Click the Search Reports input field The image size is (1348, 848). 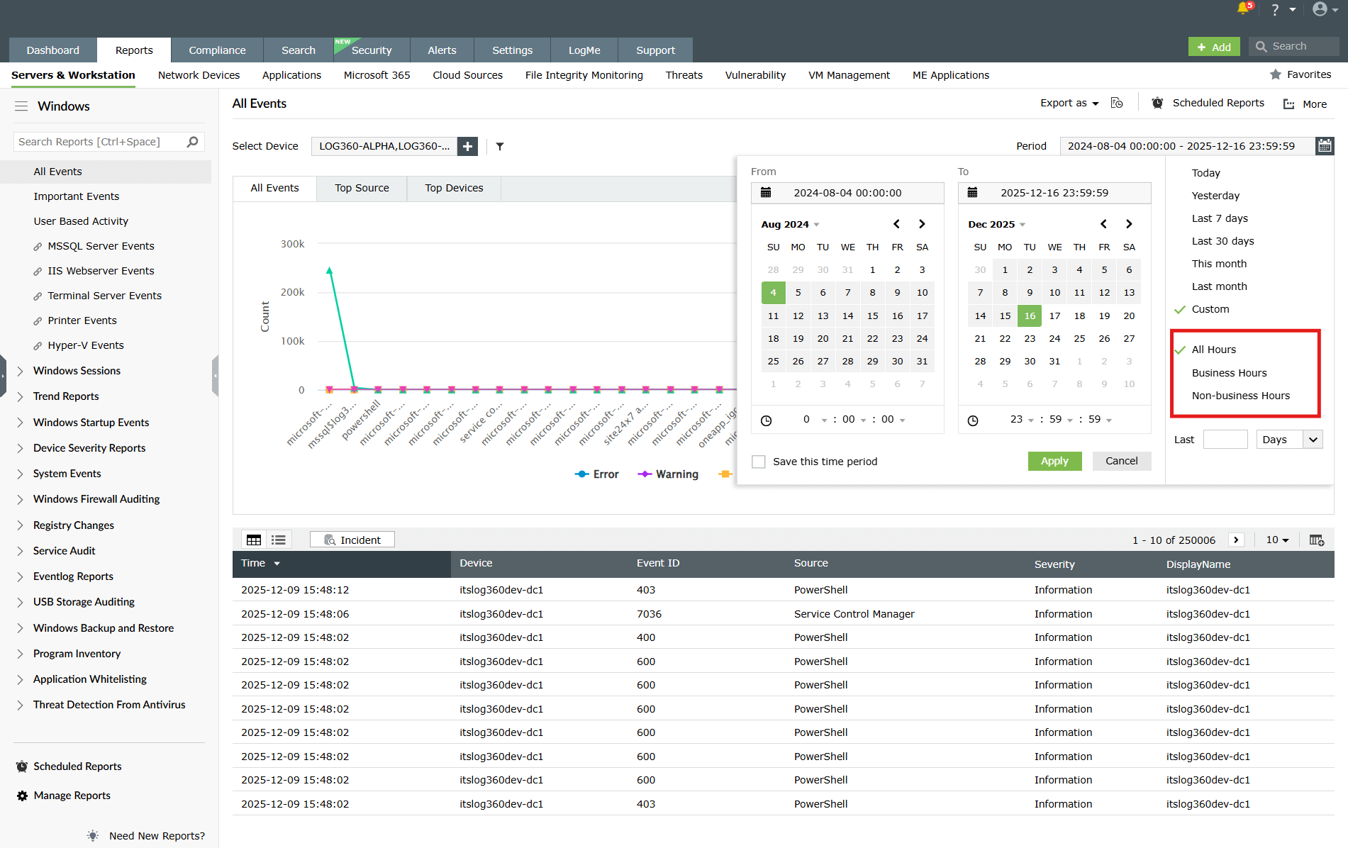(x=99, y=141)
